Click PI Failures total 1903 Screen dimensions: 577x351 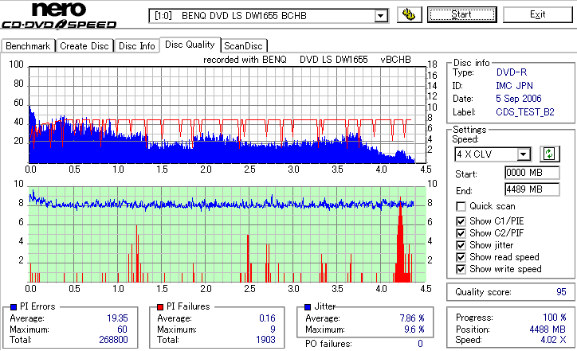265,340
